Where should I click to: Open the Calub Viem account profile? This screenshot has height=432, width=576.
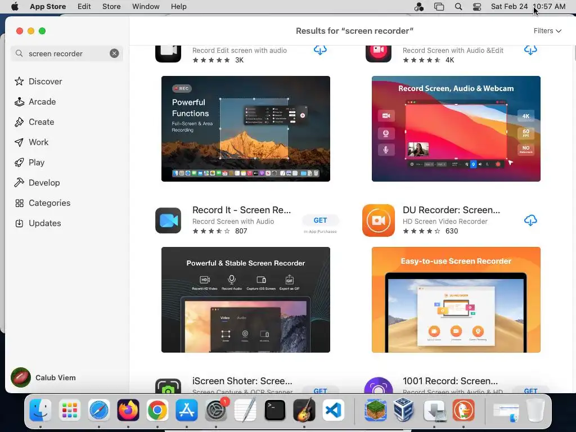tap(43, 377)
